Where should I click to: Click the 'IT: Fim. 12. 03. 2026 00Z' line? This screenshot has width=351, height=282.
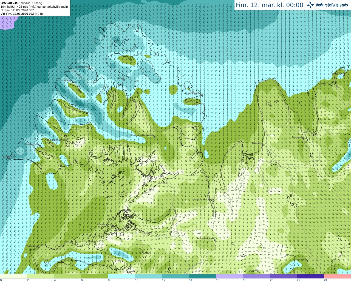point(17,10)
